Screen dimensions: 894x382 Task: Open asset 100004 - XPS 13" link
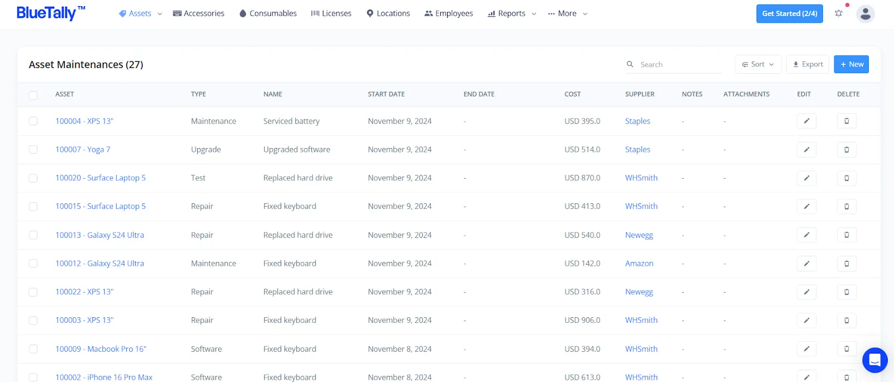(84, 121)
